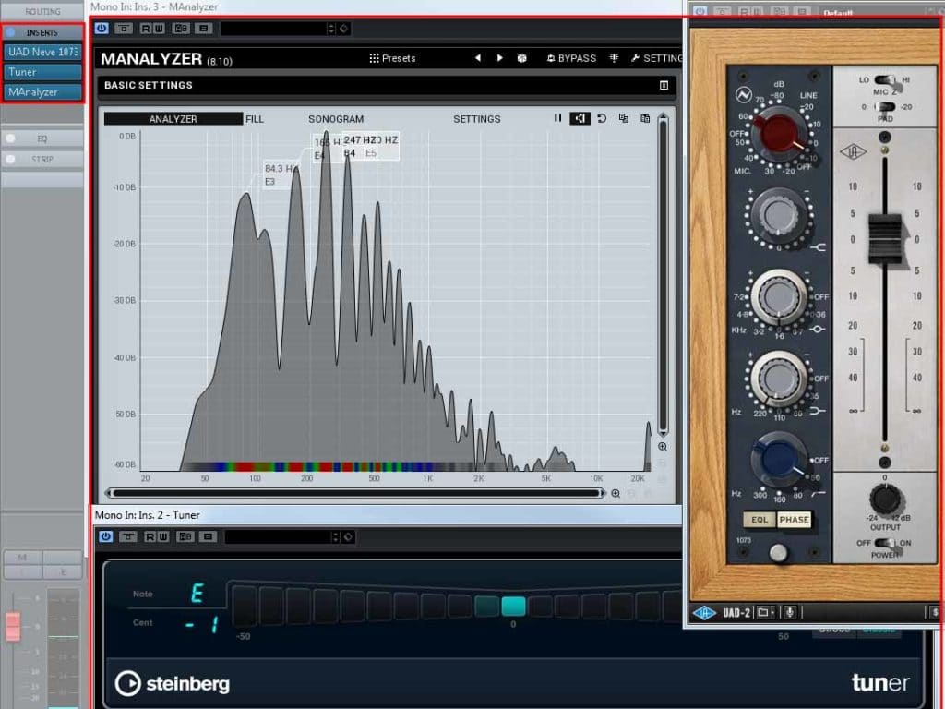Pause the analyzer display
This screenshot has height=709, width=945.
pyautogui.click(x=557, y=118)
